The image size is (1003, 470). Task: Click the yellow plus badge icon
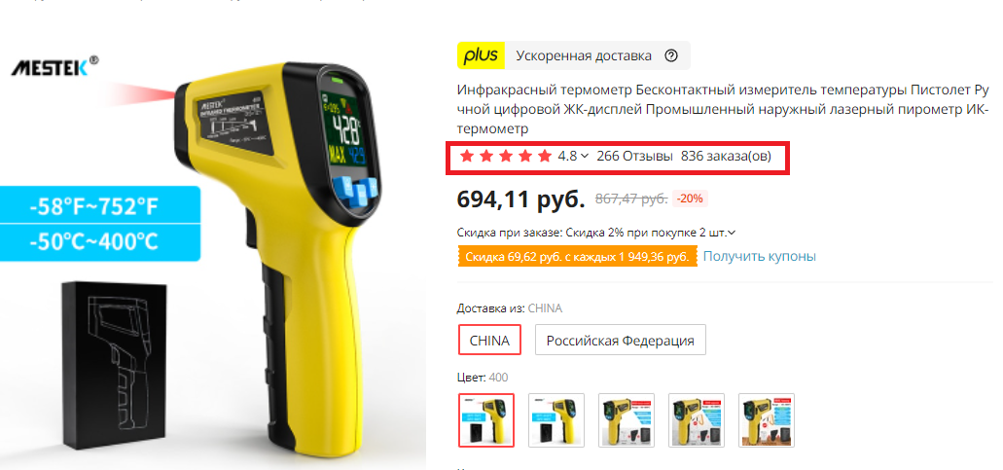(x=481, y=55)
